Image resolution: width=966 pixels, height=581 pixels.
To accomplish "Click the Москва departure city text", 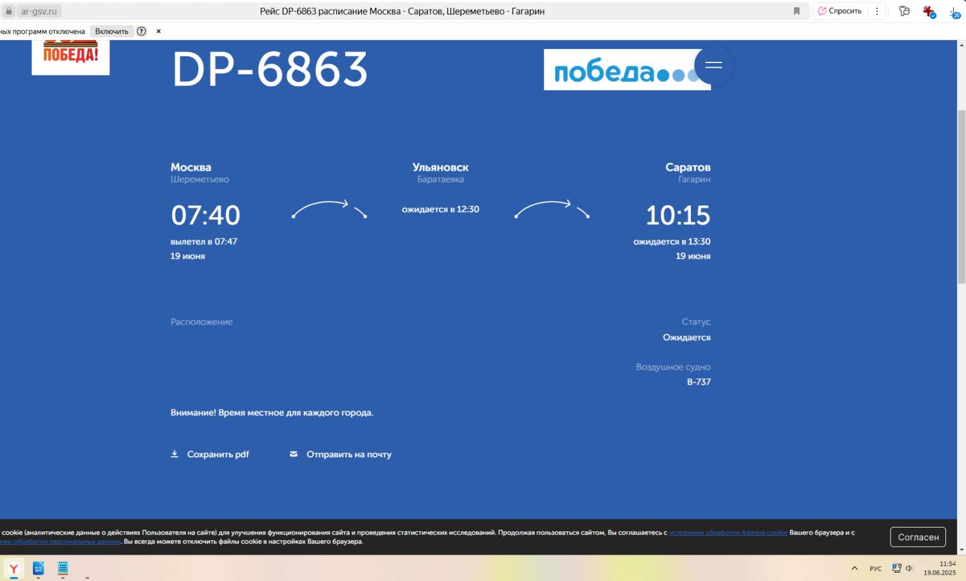I will click(x=191, y=167).
